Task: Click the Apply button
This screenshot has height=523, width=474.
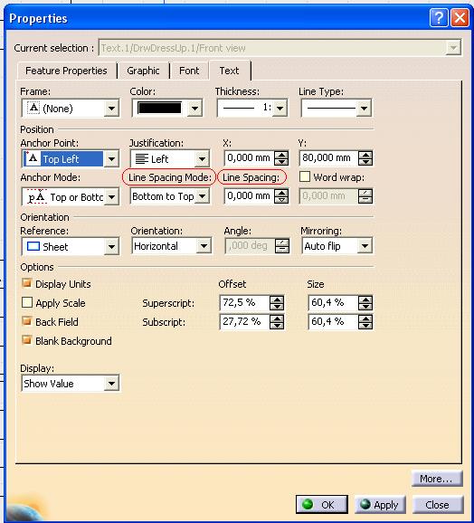Action: 380,504
